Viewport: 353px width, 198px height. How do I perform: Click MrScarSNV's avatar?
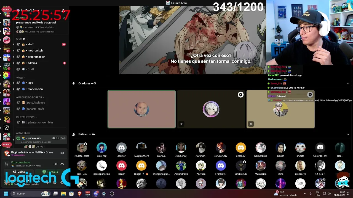tap(221, 148)
